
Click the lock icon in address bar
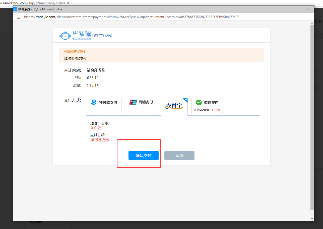point(18,17)
